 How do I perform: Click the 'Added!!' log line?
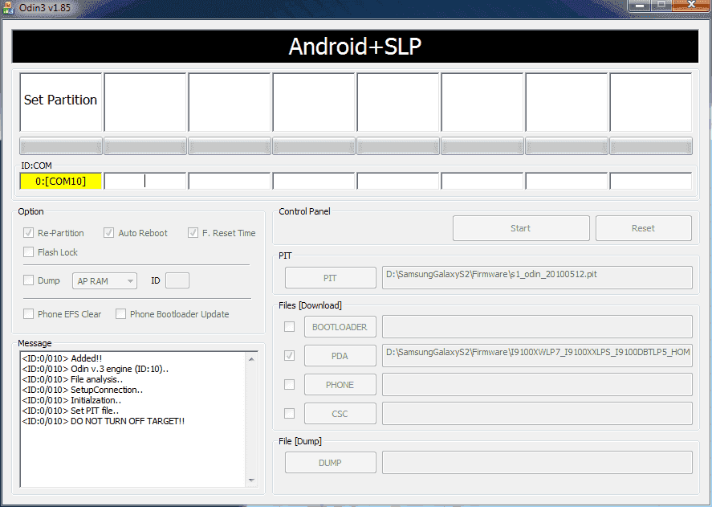click(62, 358)
